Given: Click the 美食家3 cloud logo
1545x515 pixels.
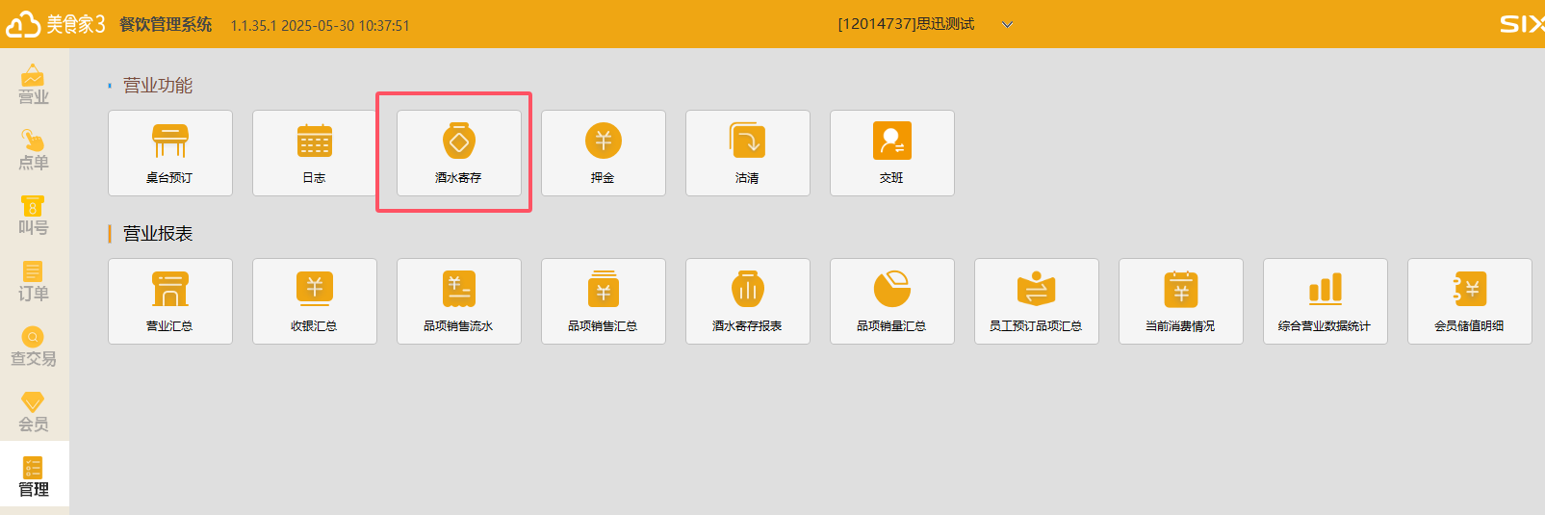Looking at the screenshot, I should point(55,24).
